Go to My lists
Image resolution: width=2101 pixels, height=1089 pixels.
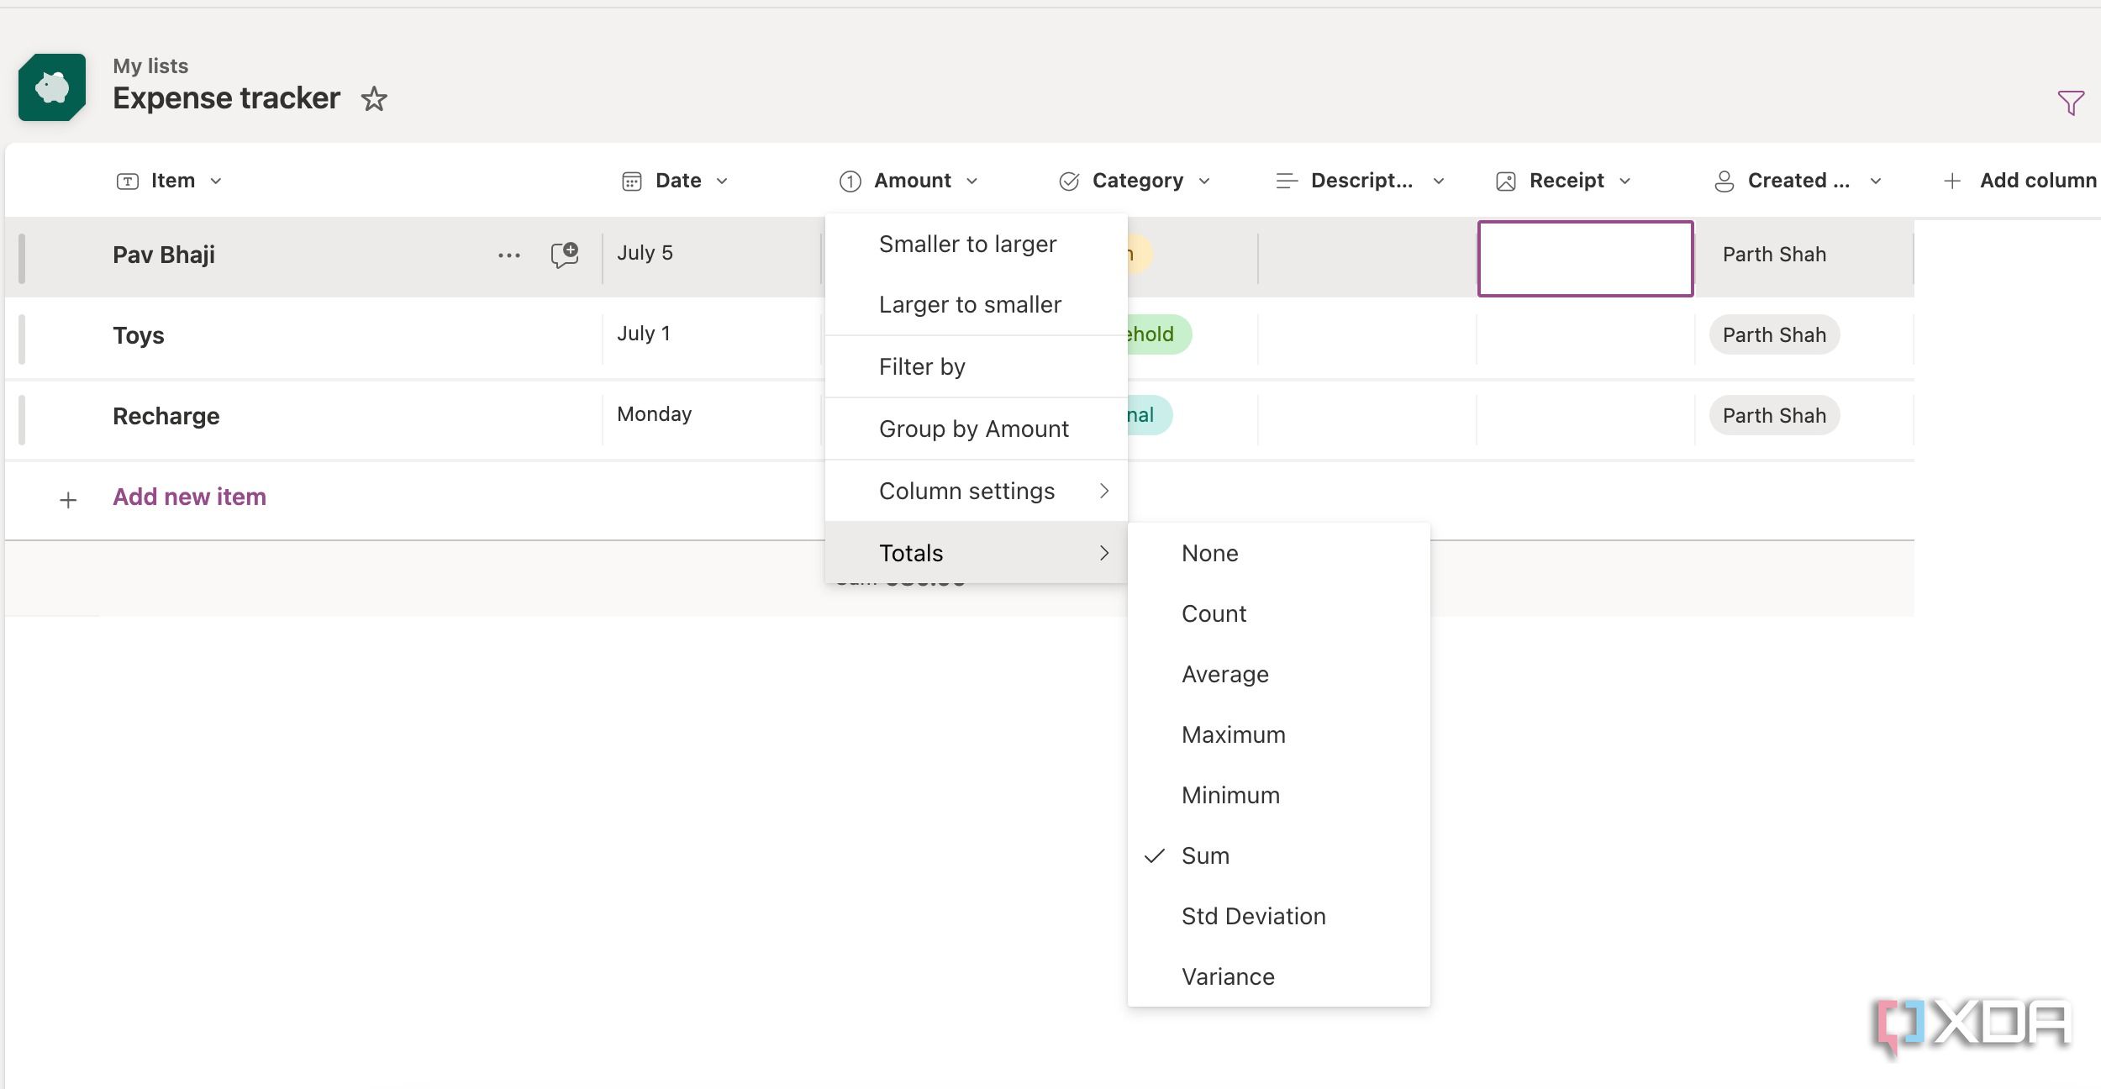pos(150,66)
